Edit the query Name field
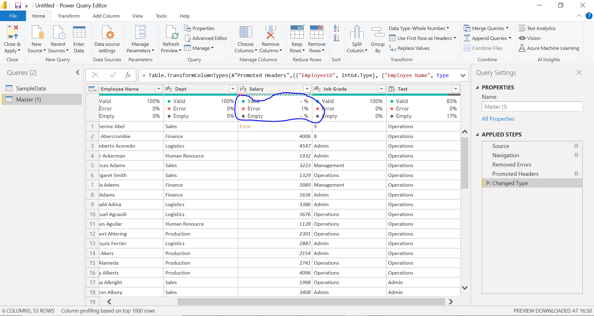 532,107
